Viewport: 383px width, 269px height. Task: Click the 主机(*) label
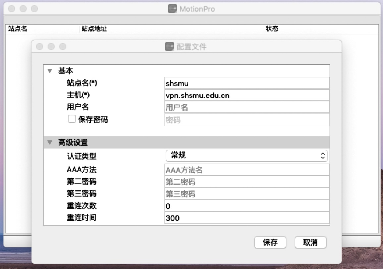(x=78, y=95)
